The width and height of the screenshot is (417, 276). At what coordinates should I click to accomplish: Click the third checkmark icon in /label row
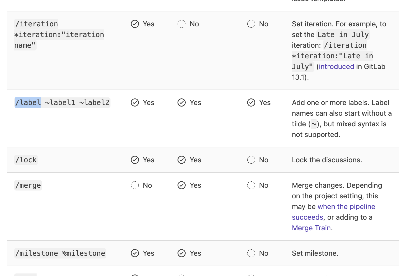(251, 103)
